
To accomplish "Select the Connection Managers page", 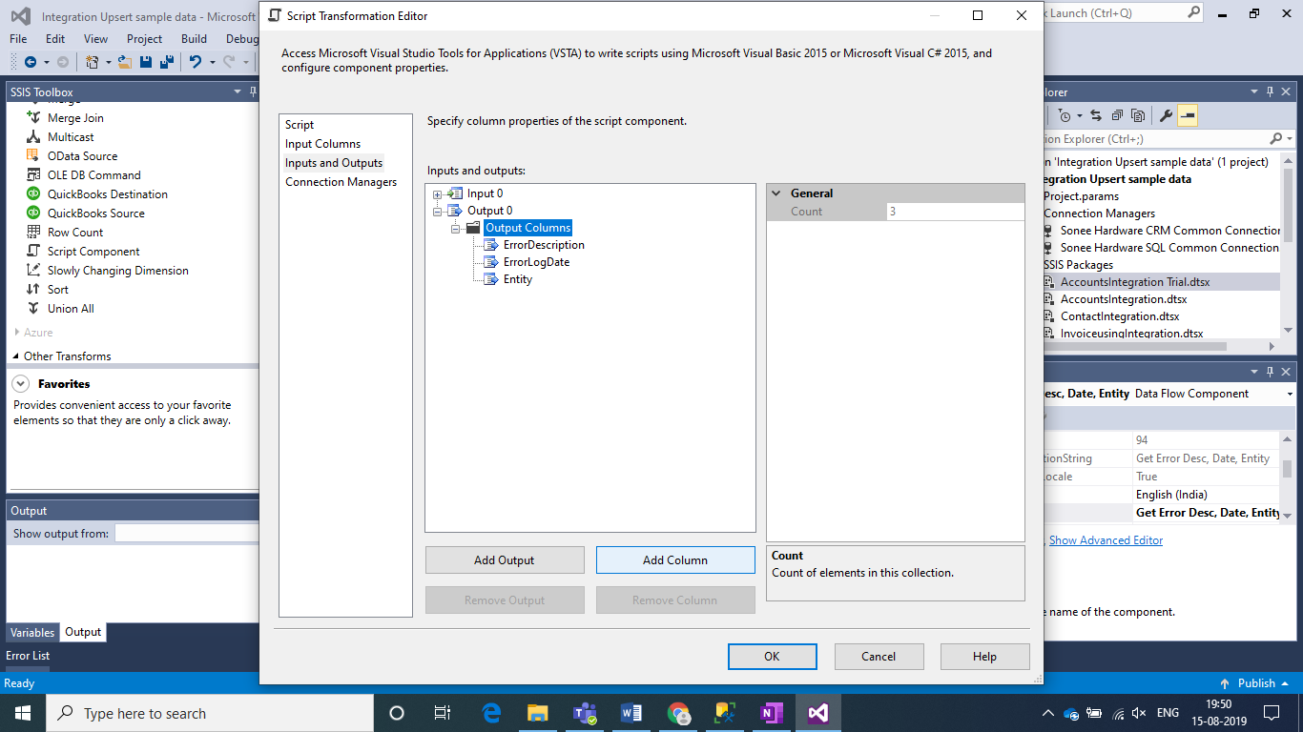I will tap(341, 182).
